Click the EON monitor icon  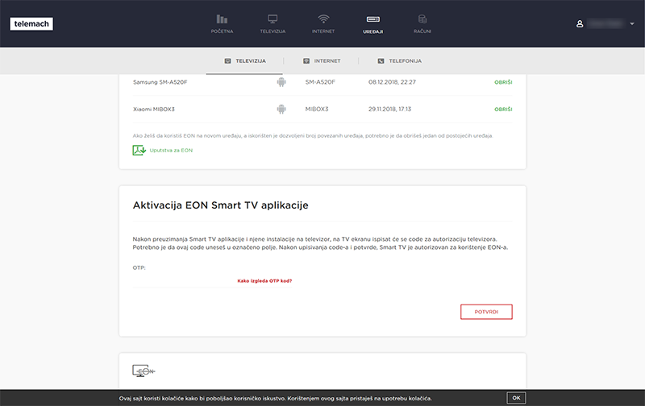pos(144,371)
